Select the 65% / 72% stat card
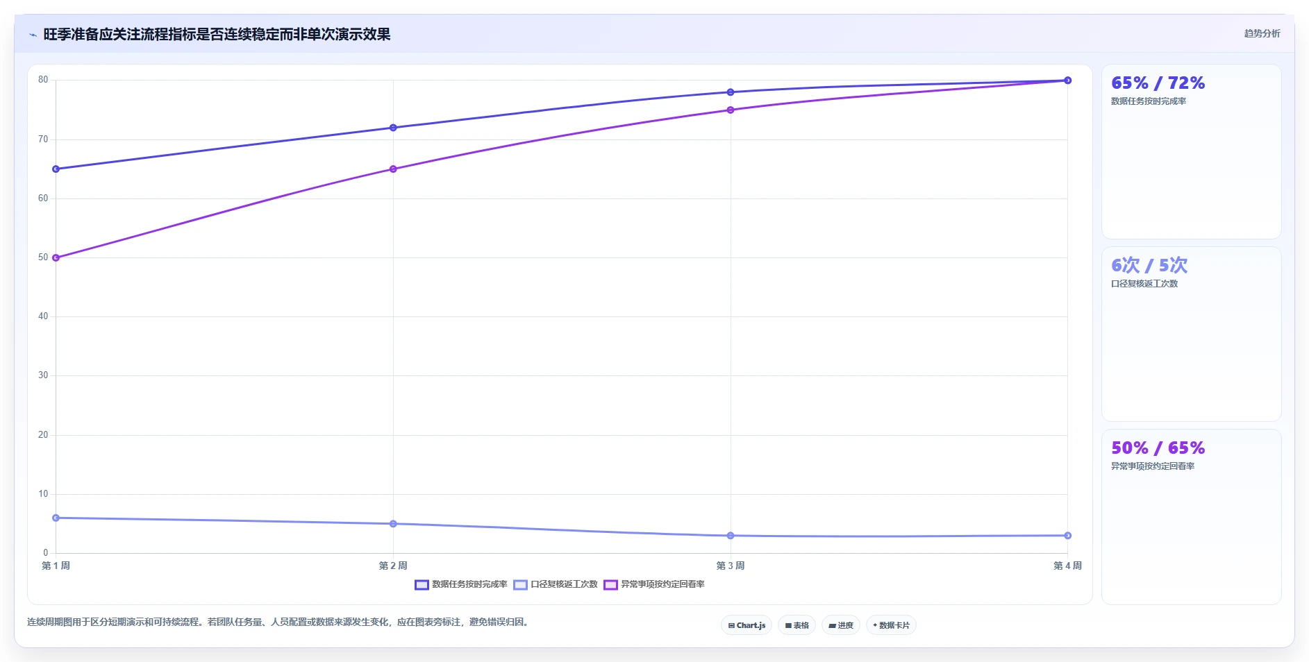 (1191, 152)
